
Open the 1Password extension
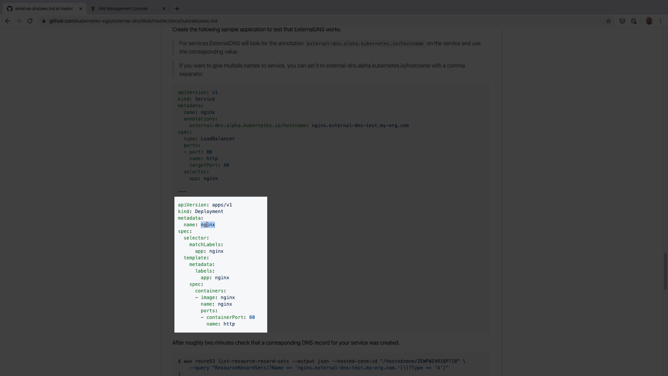tap(634, 21)
